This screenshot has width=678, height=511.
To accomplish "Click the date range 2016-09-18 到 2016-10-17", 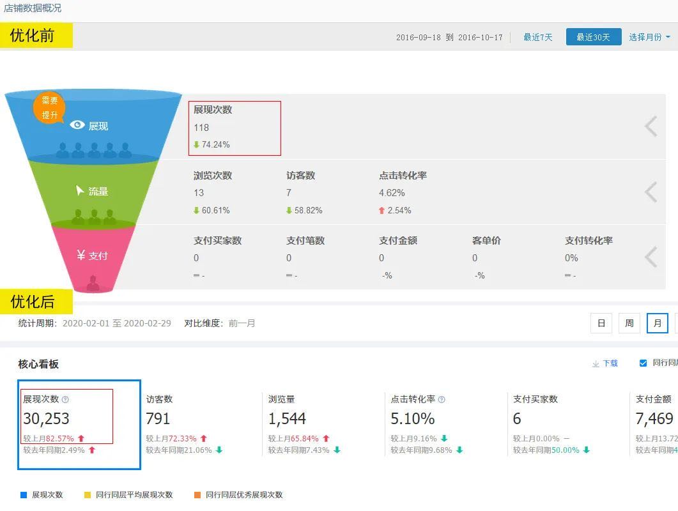I will coord(449,38).
